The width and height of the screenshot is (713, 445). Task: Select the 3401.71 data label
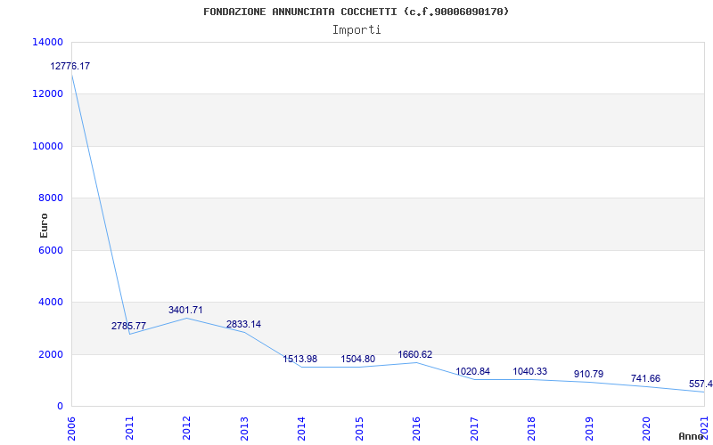pos(185,310)
